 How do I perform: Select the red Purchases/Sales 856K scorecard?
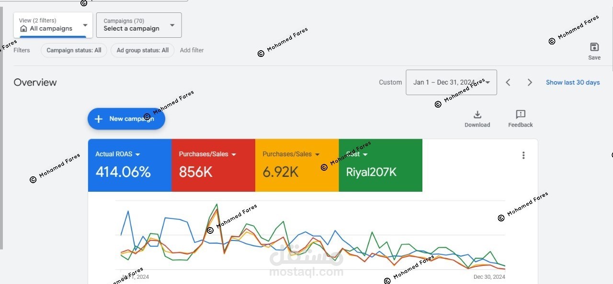[213, 165]
